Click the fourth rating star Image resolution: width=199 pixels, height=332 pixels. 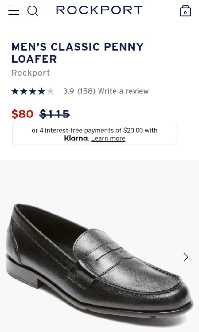click(41, 91)
